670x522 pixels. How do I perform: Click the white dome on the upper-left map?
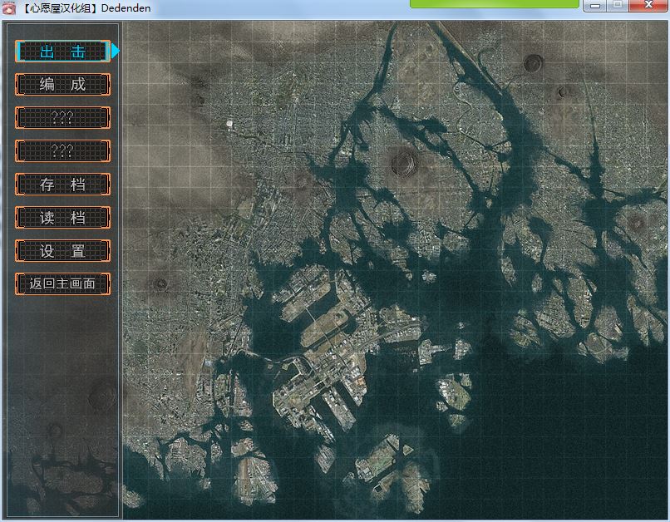tap(230, 124)
